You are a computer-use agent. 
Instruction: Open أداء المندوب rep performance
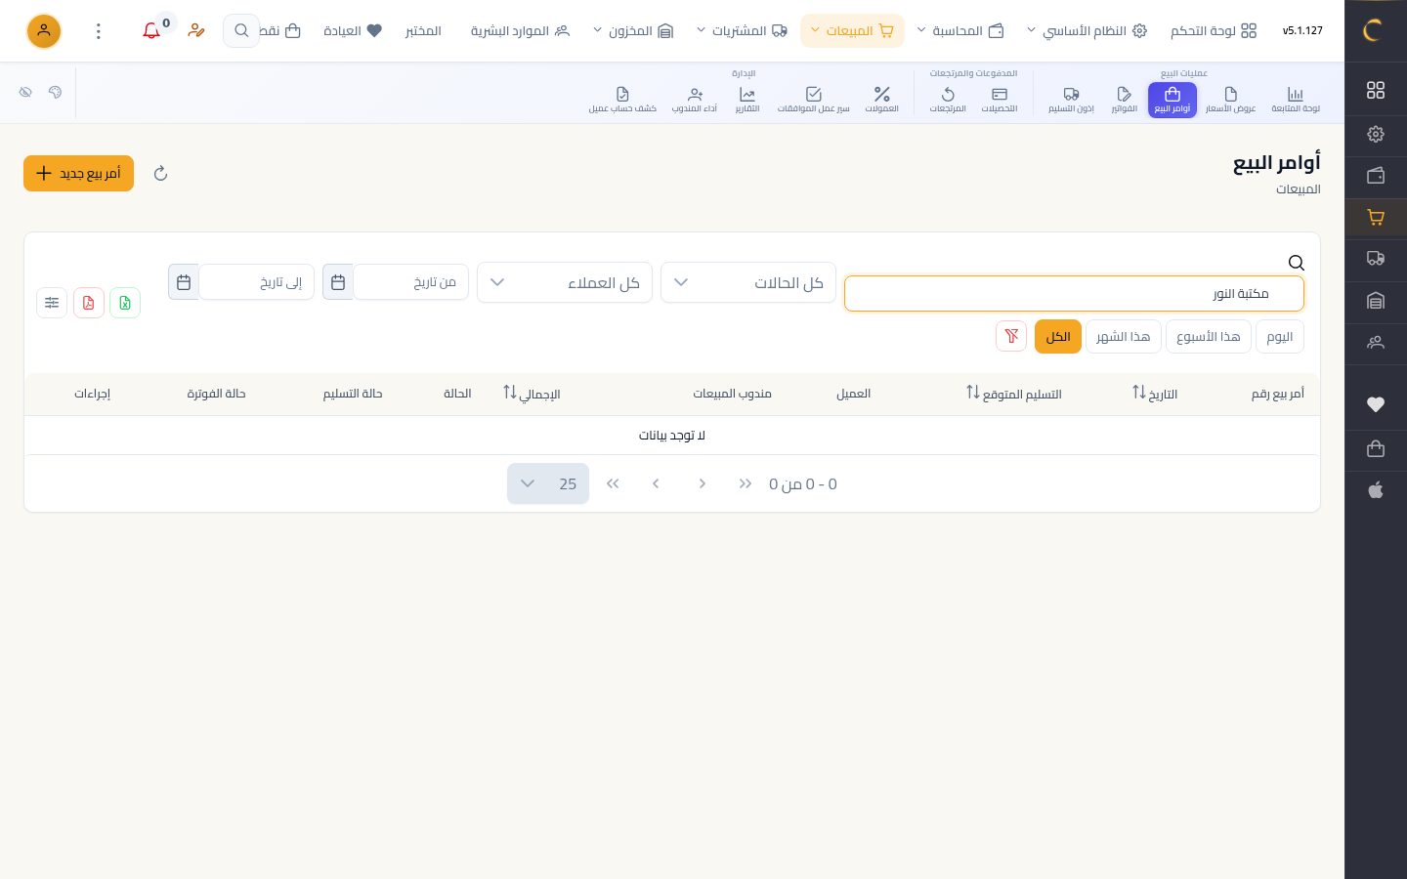[x=695, y=100]
